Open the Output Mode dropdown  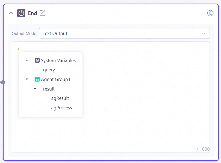point(124,33)
